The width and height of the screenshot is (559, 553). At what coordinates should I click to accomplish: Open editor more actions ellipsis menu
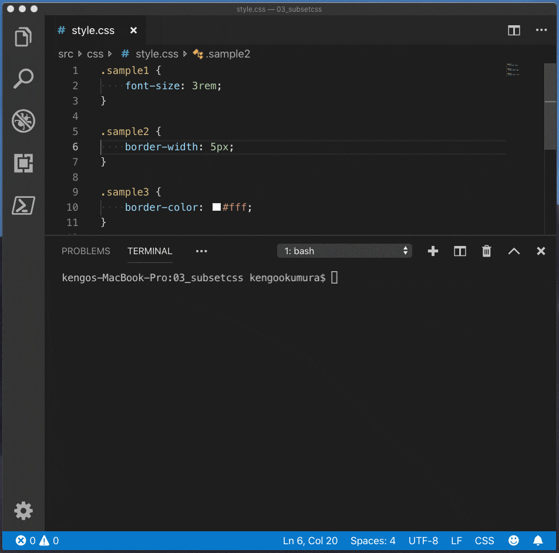point(541,31)
